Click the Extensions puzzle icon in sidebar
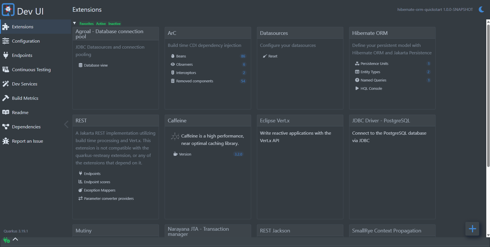Viewport: 490px width, 247px height. [6, 27]
